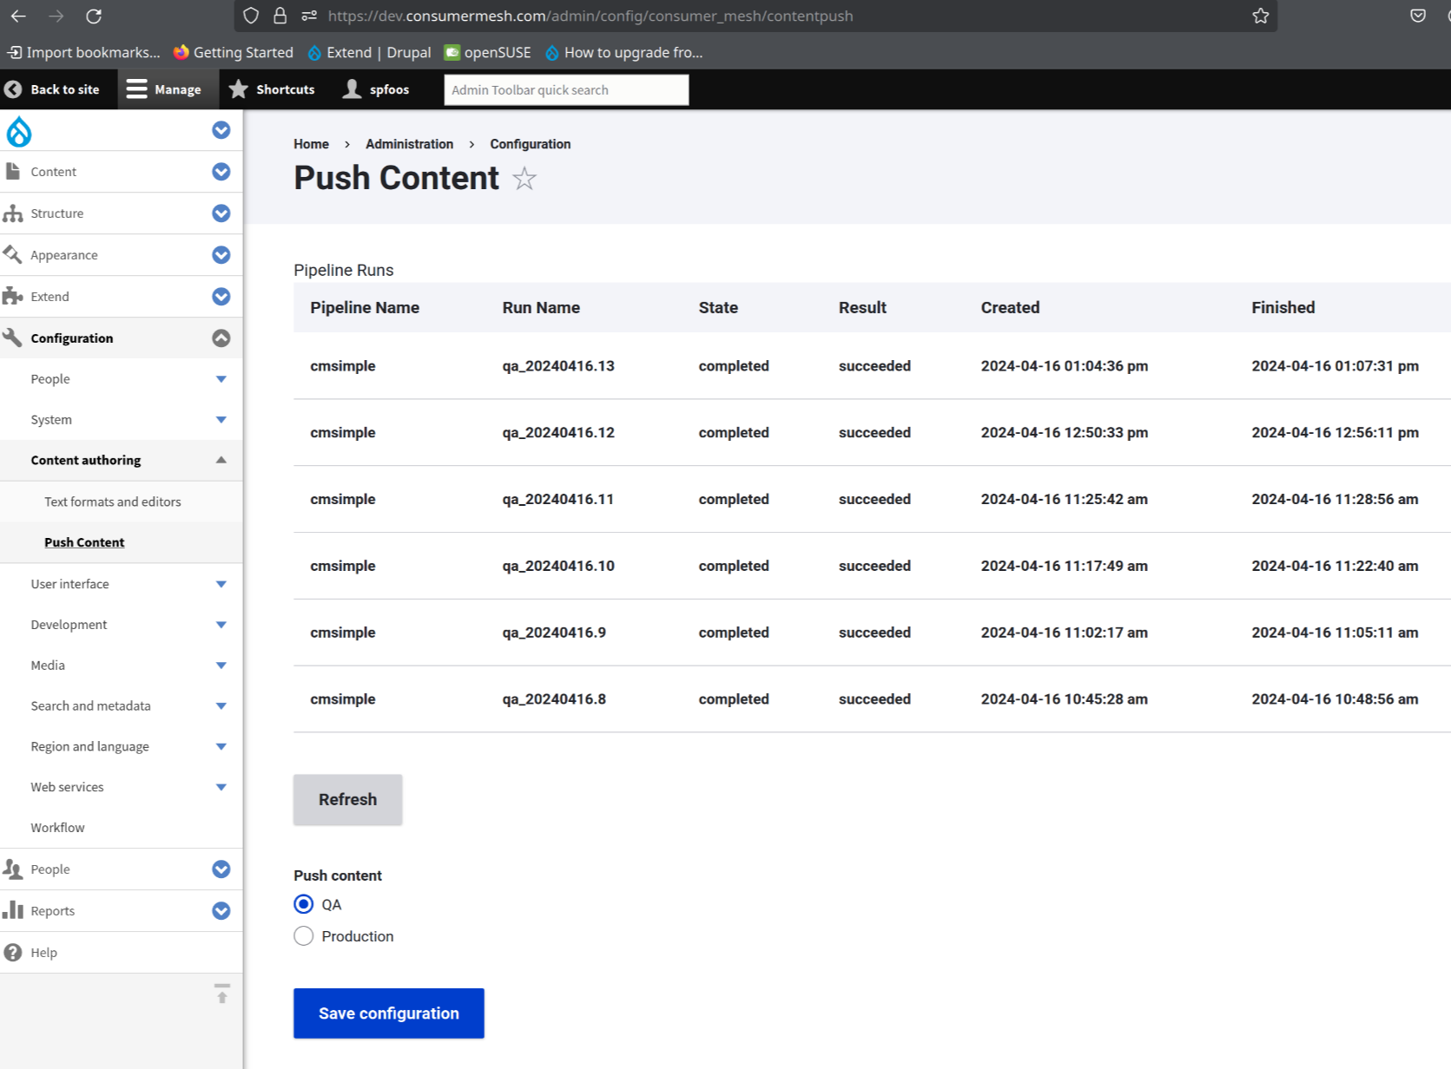Expand the Extend menu chevron
The width and height of the screenshot is (1451, 1069).
coord(221,296)
